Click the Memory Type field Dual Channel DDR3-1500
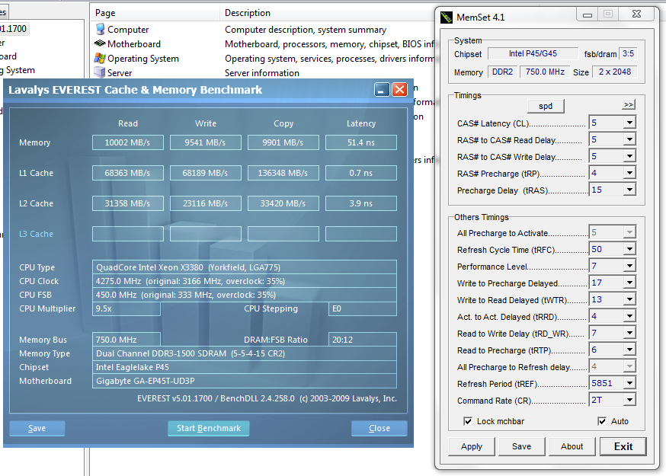The height and width of the screenshot is (476, 666). [x=245, y=353]
